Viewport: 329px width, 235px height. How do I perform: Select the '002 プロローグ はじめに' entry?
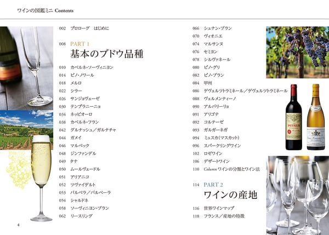click(84, 28)
